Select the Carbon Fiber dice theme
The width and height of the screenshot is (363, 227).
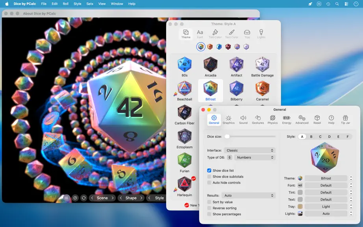(185, 115)
